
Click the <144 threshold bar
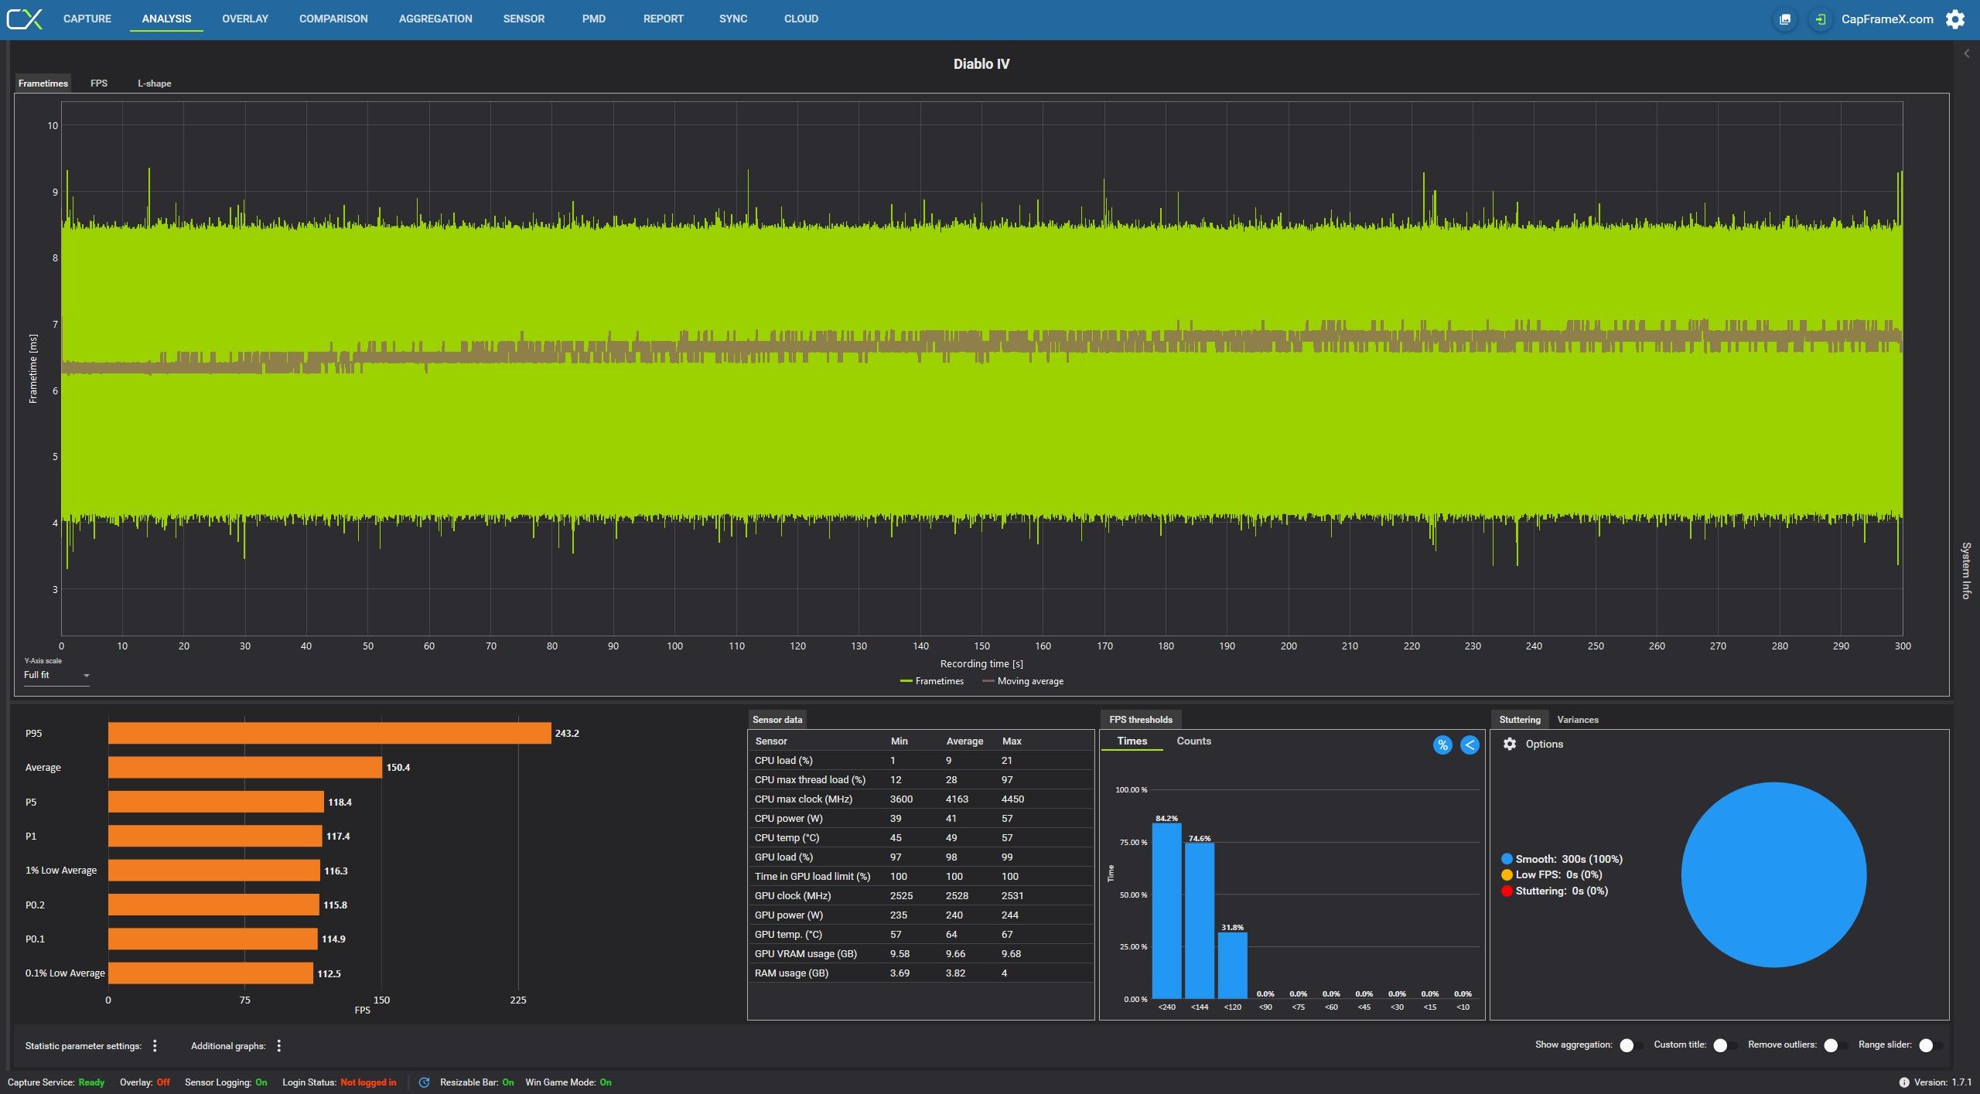[1200, 921]
